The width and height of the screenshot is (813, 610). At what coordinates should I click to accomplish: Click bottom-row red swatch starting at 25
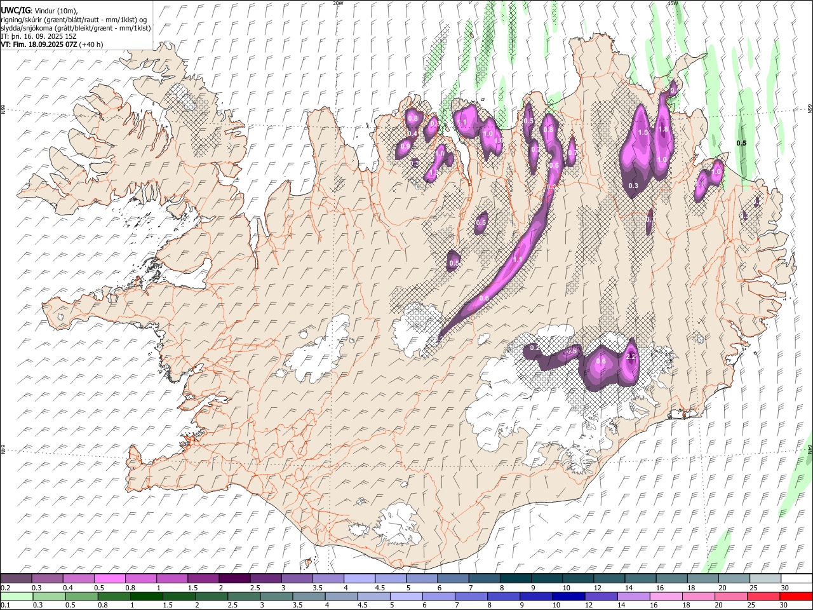tap(765, 597)
